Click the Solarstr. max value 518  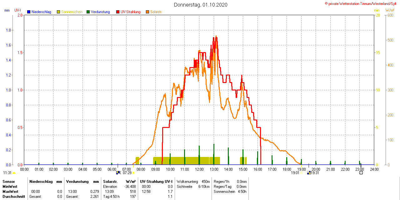133,192
